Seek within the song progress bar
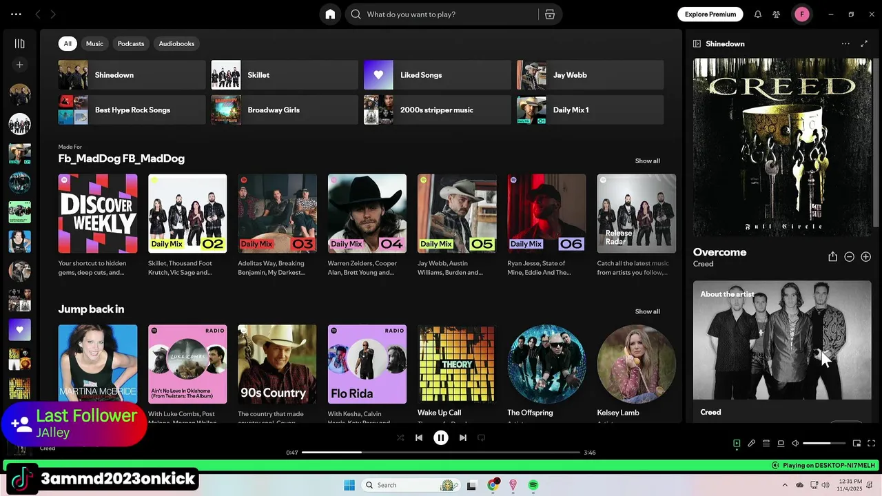The width and height of the screenshot is (882, 496). (x=441, y=453)
